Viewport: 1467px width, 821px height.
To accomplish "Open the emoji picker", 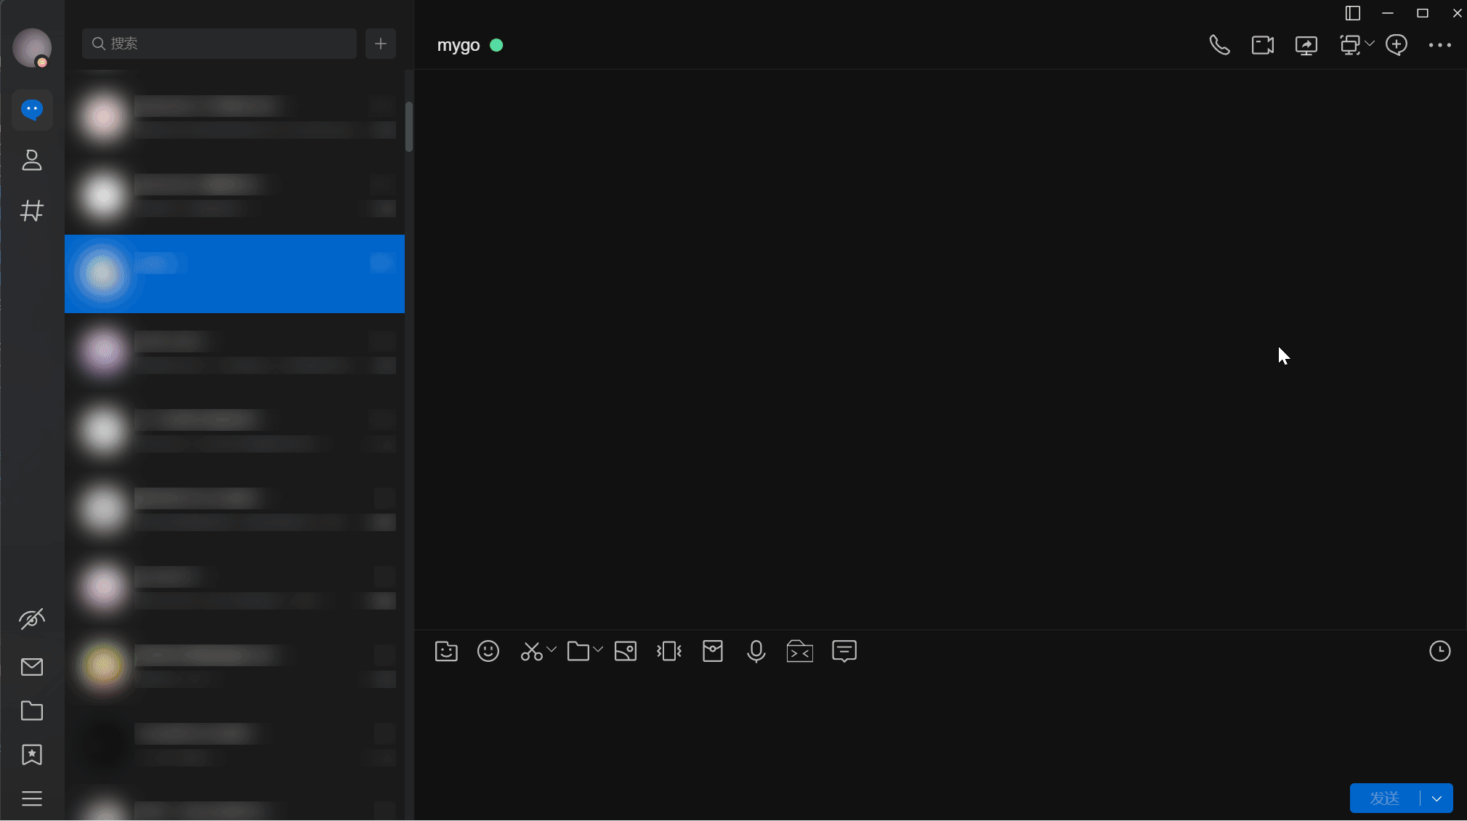I will pyautogui.click(x=488, y=651).
